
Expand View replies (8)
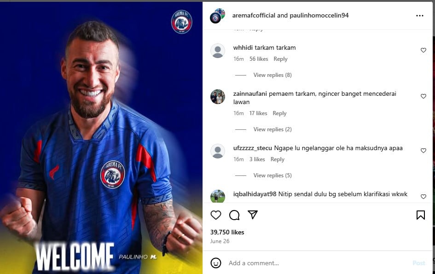[273, 75]
